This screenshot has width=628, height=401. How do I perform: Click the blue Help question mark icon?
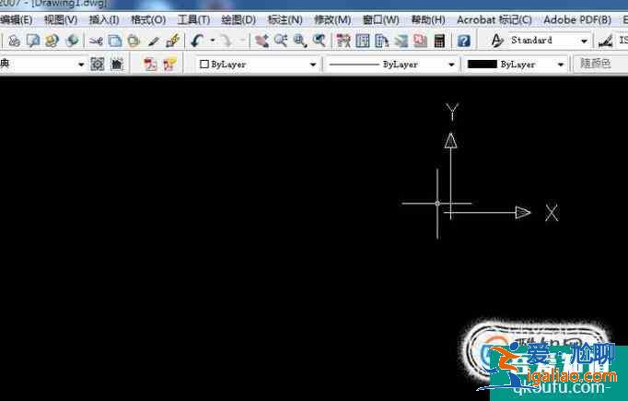(x=463, y=41)
